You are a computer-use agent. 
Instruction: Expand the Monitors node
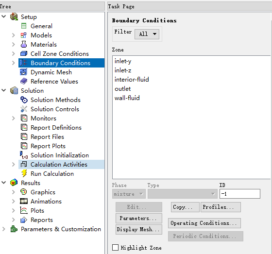tap(14, 118)
